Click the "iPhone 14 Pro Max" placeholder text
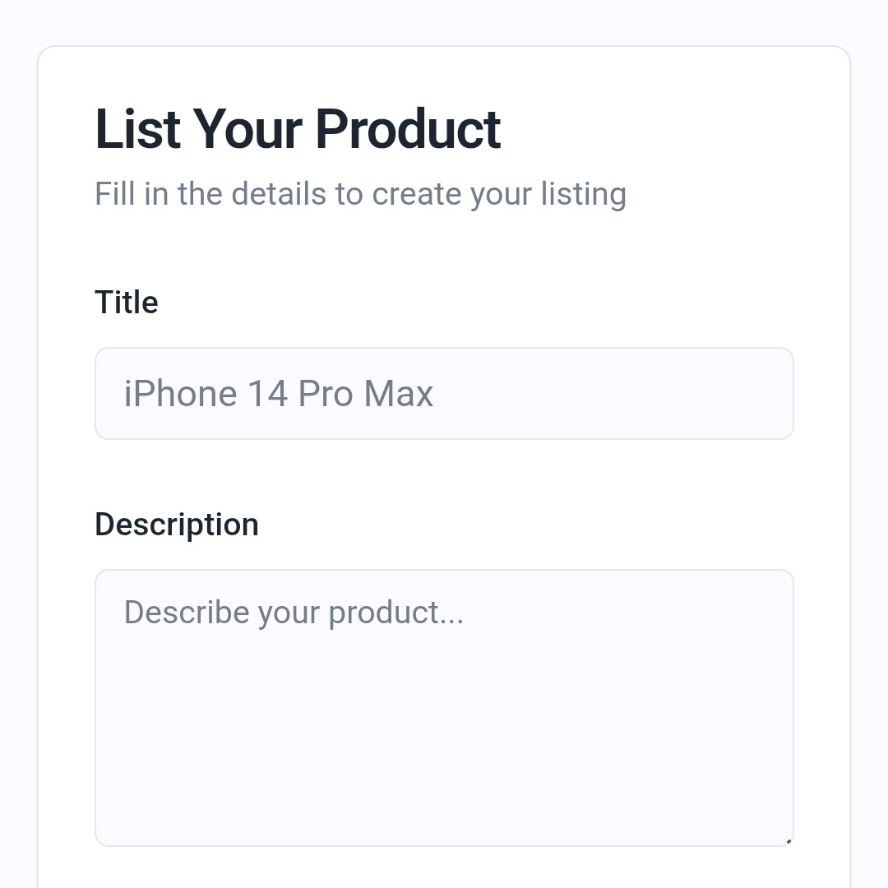Screen dimensions: 888x888 pyautogui.click(x=278, y=394)
